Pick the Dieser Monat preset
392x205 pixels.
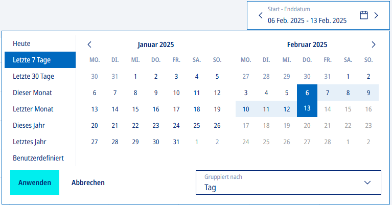pos(32,93)
